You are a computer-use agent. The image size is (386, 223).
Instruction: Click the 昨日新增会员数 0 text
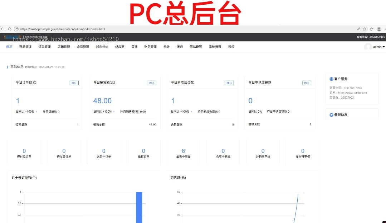coord(209,111)
